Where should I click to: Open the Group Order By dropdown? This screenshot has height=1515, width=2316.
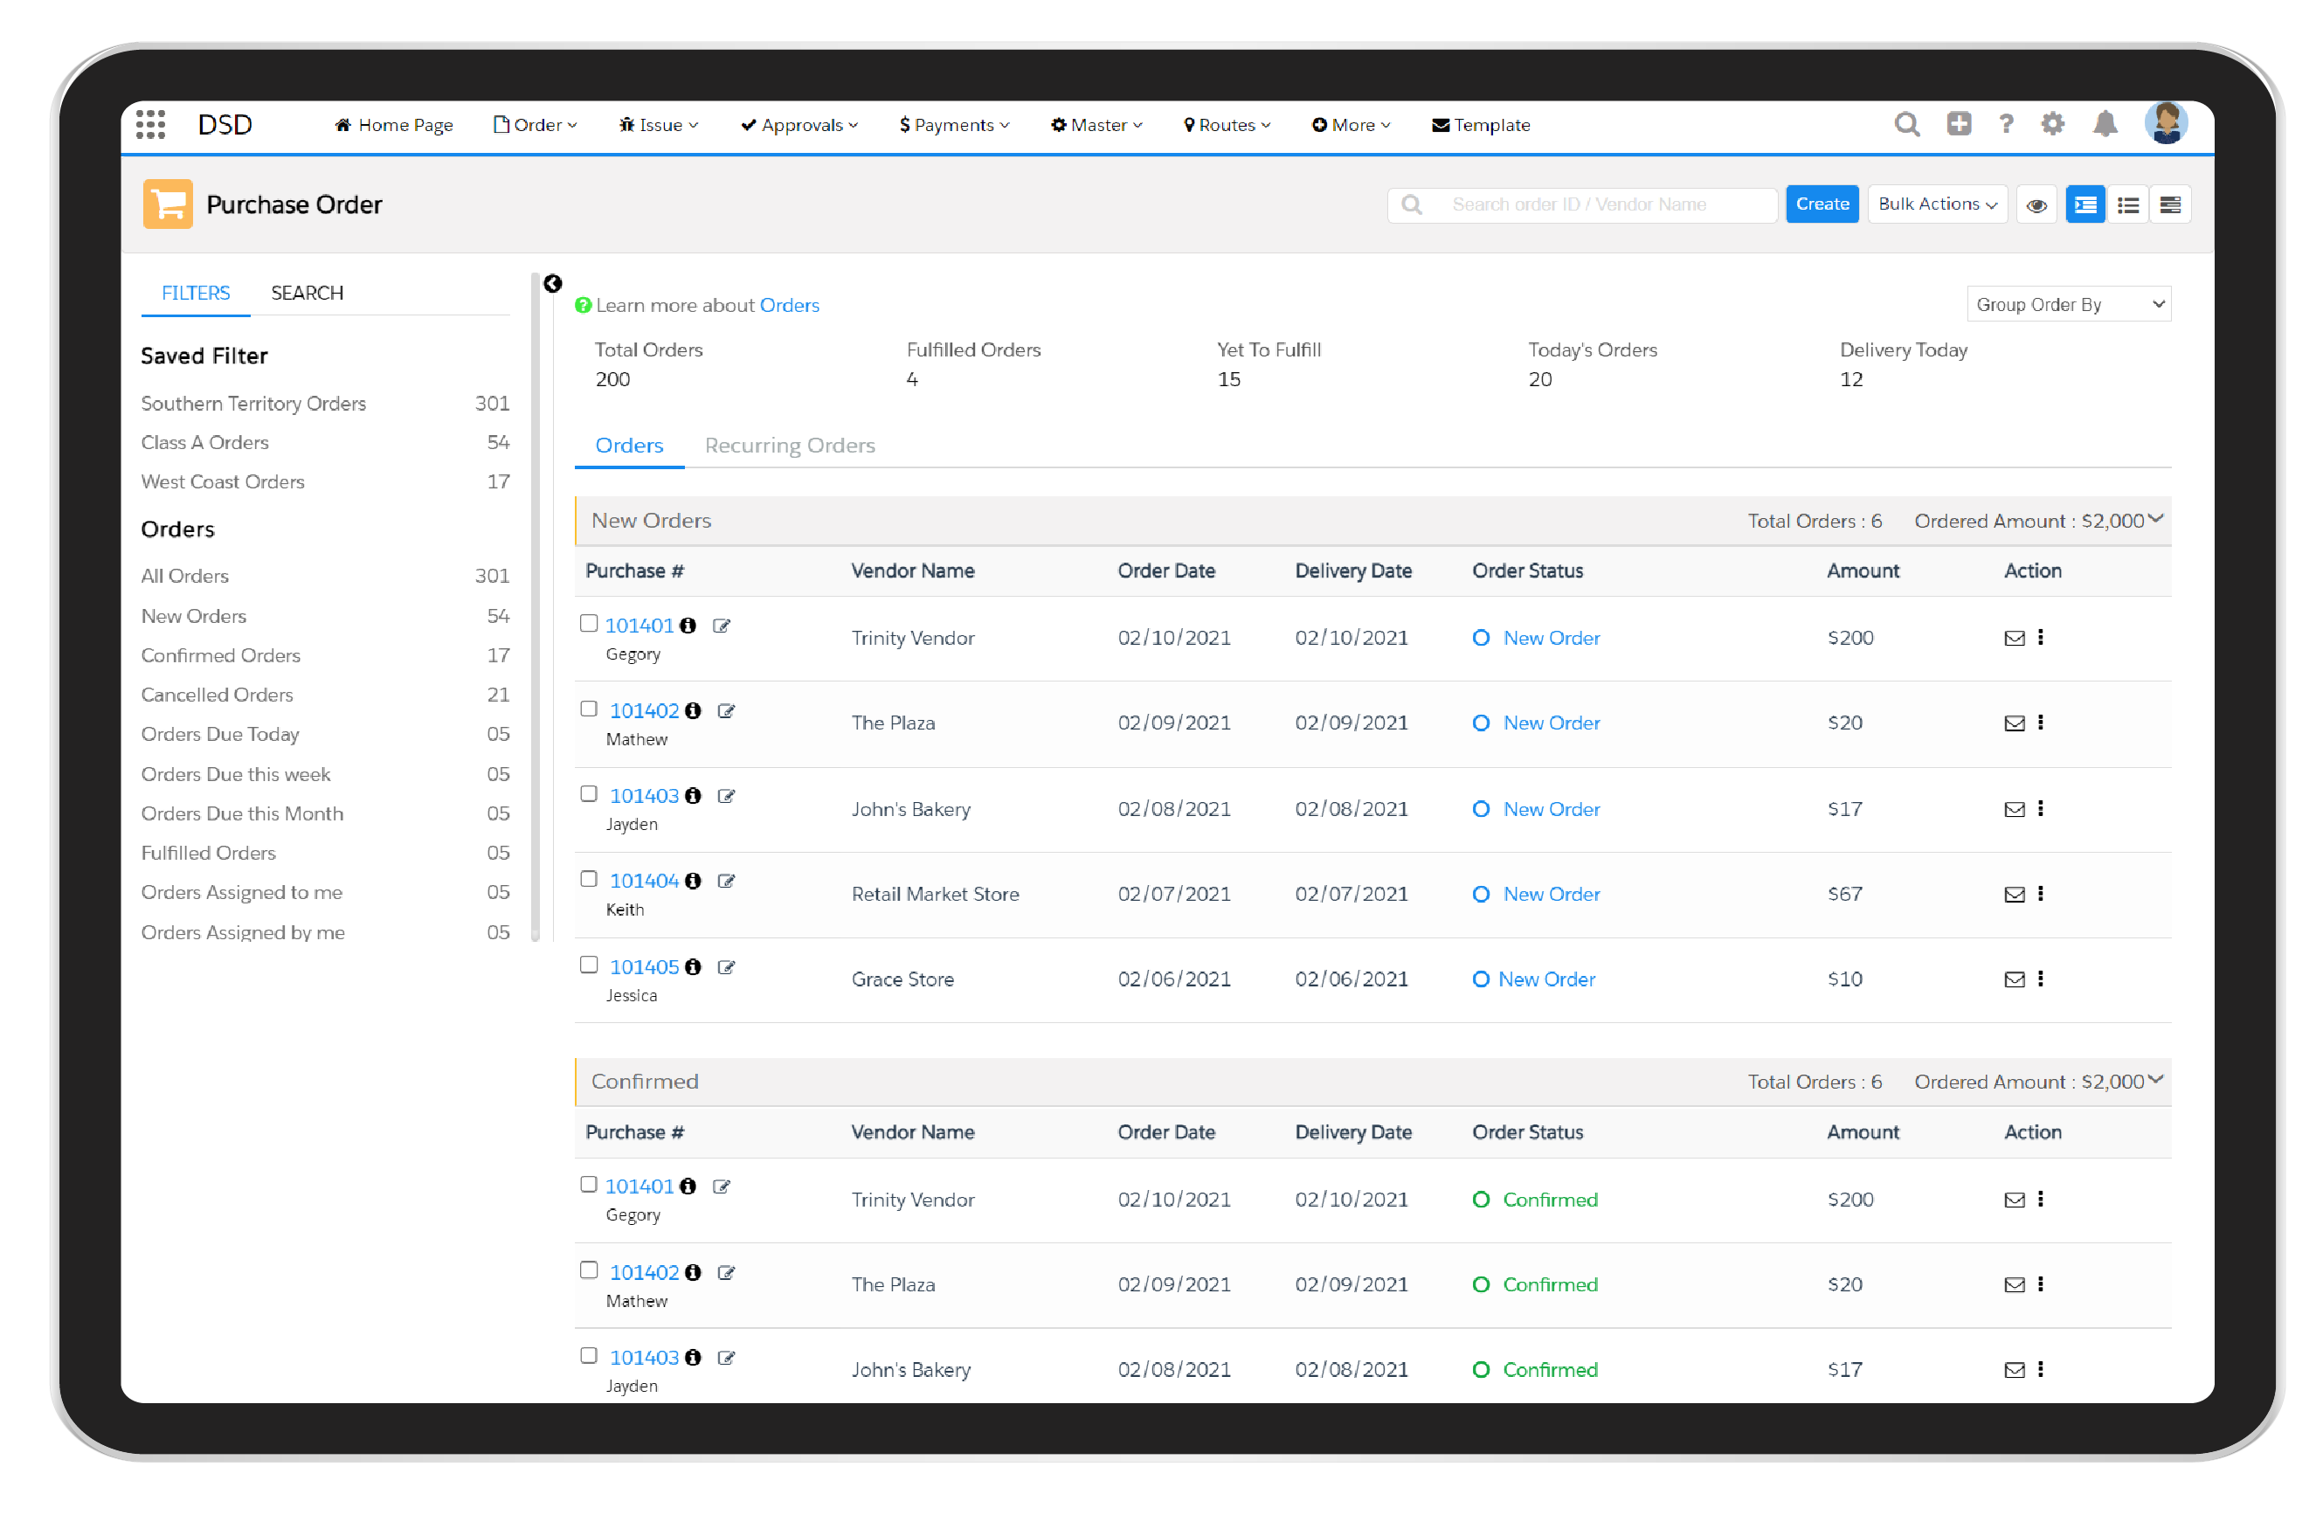pyautogui.click(x=2068, y=303)
